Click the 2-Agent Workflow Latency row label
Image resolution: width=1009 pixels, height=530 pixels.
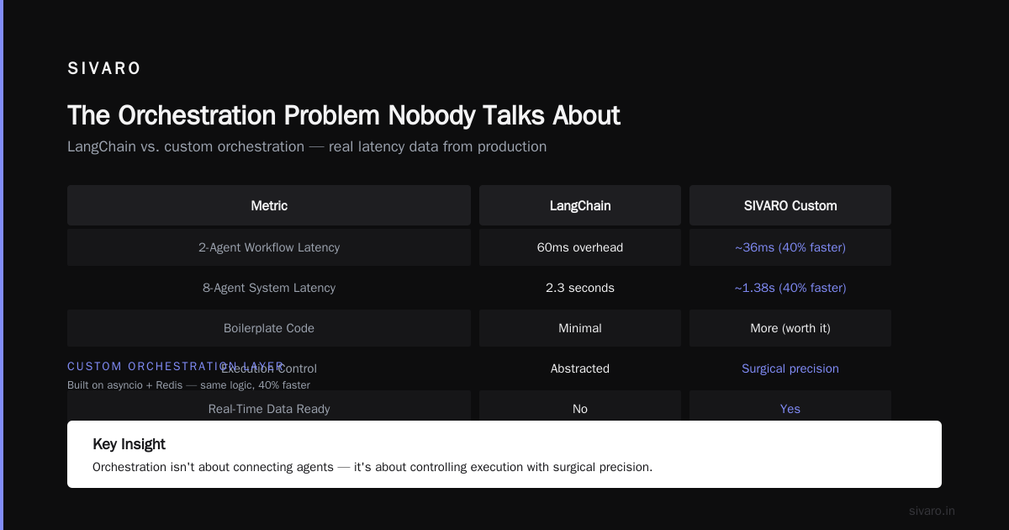(x=269, y=247)
